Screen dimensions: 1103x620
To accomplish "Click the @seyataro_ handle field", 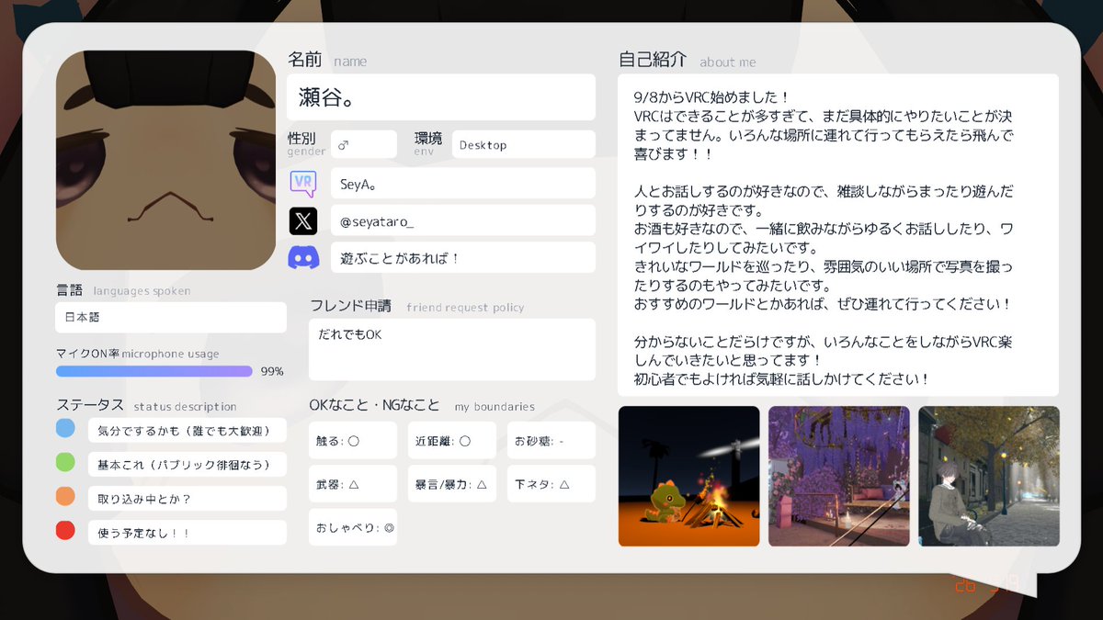I will (463, 220).
